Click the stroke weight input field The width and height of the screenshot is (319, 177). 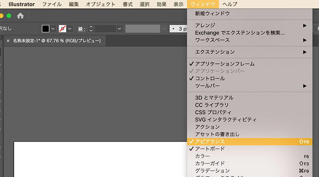(x=105, y=29)
